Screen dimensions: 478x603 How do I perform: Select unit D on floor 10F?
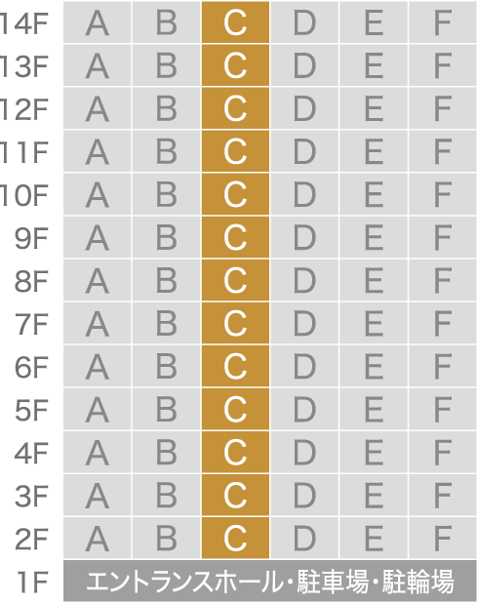(304, 194)
